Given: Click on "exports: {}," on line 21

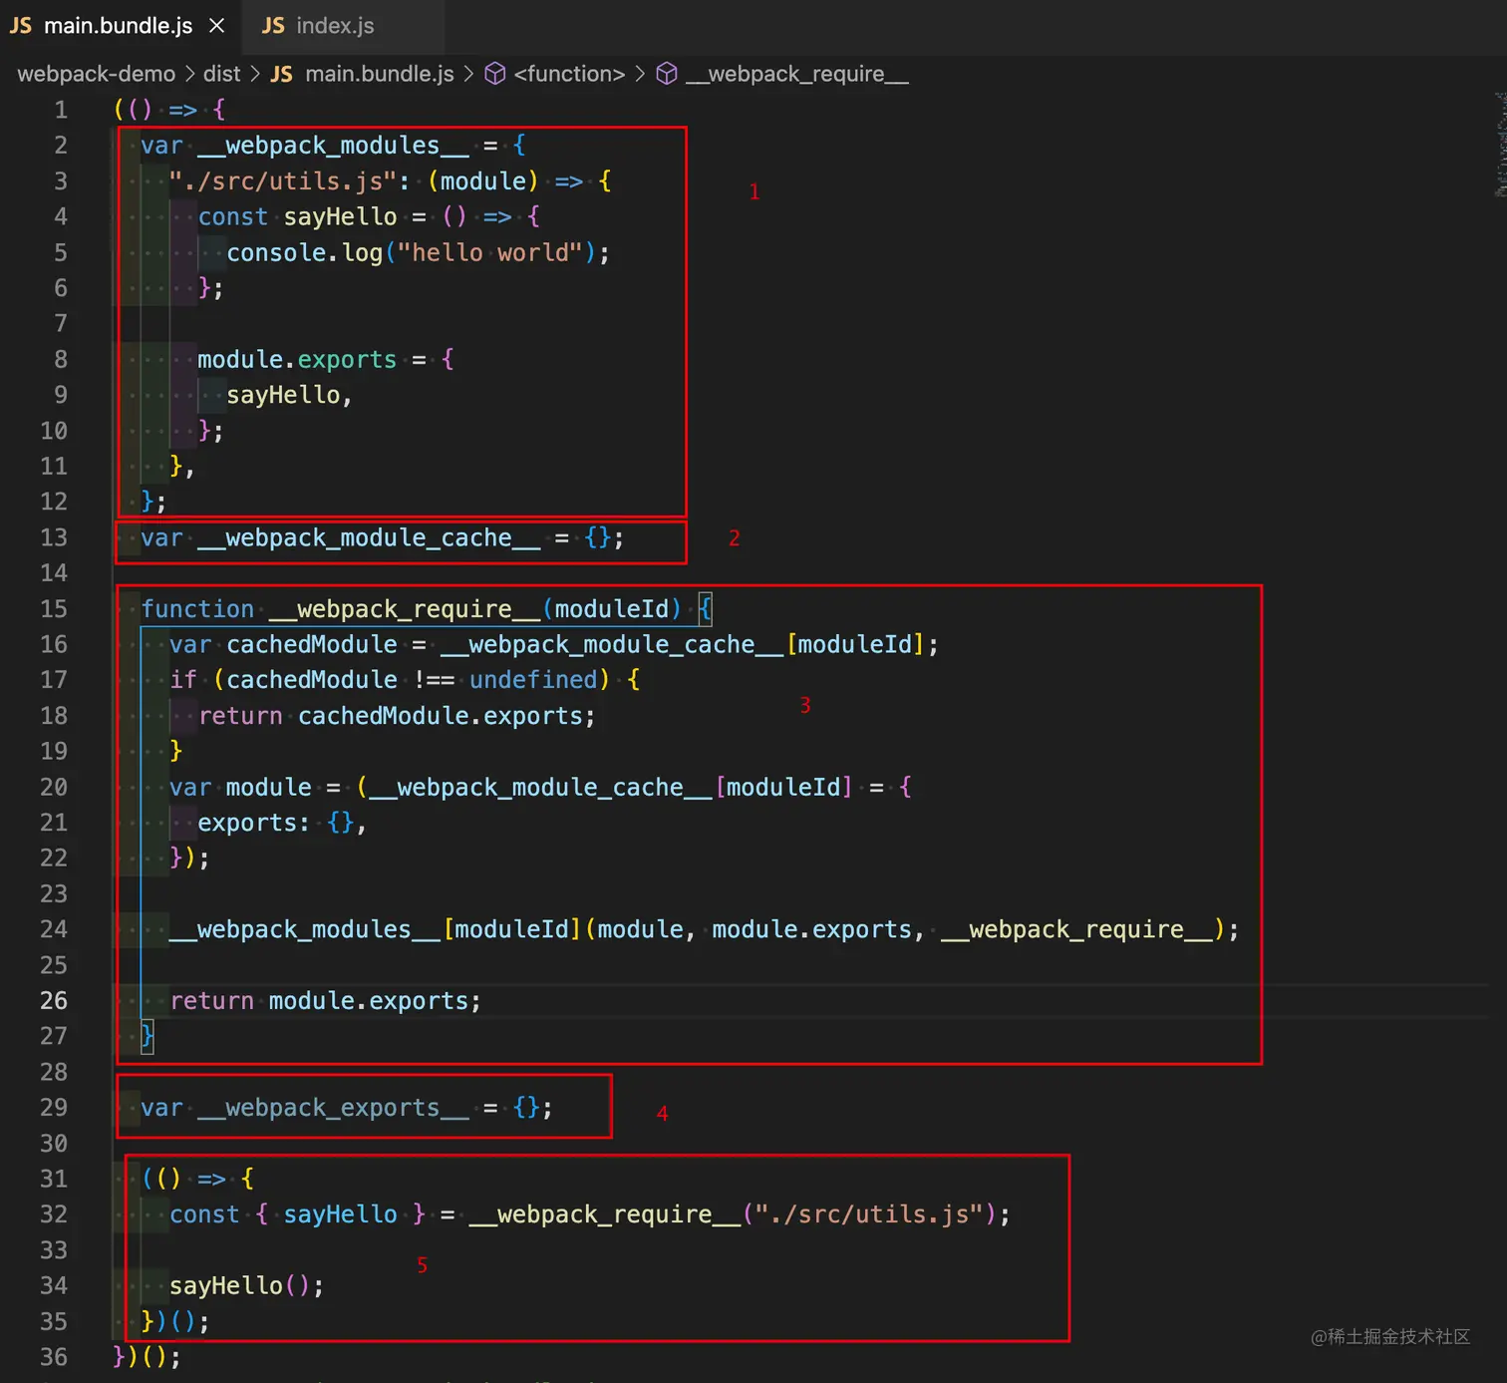Looking at the screenshot, I should tap(282, 824).
